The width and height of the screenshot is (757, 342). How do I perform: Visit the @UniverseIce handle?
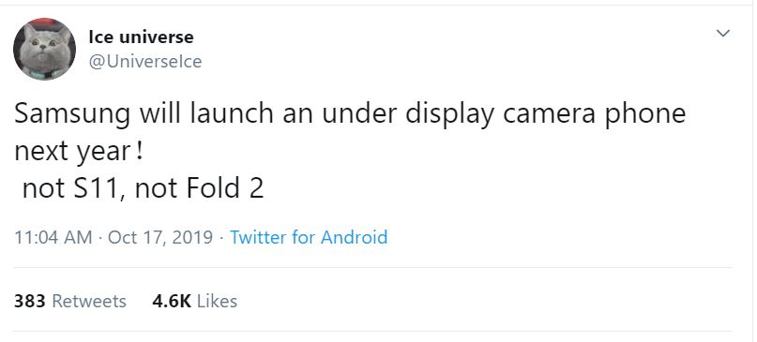tap(145, 62)
